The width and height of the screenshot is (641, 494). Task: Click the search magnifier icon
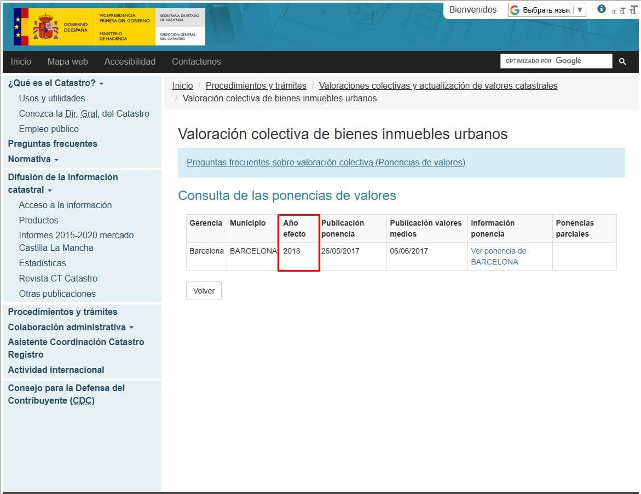point(622,61)
